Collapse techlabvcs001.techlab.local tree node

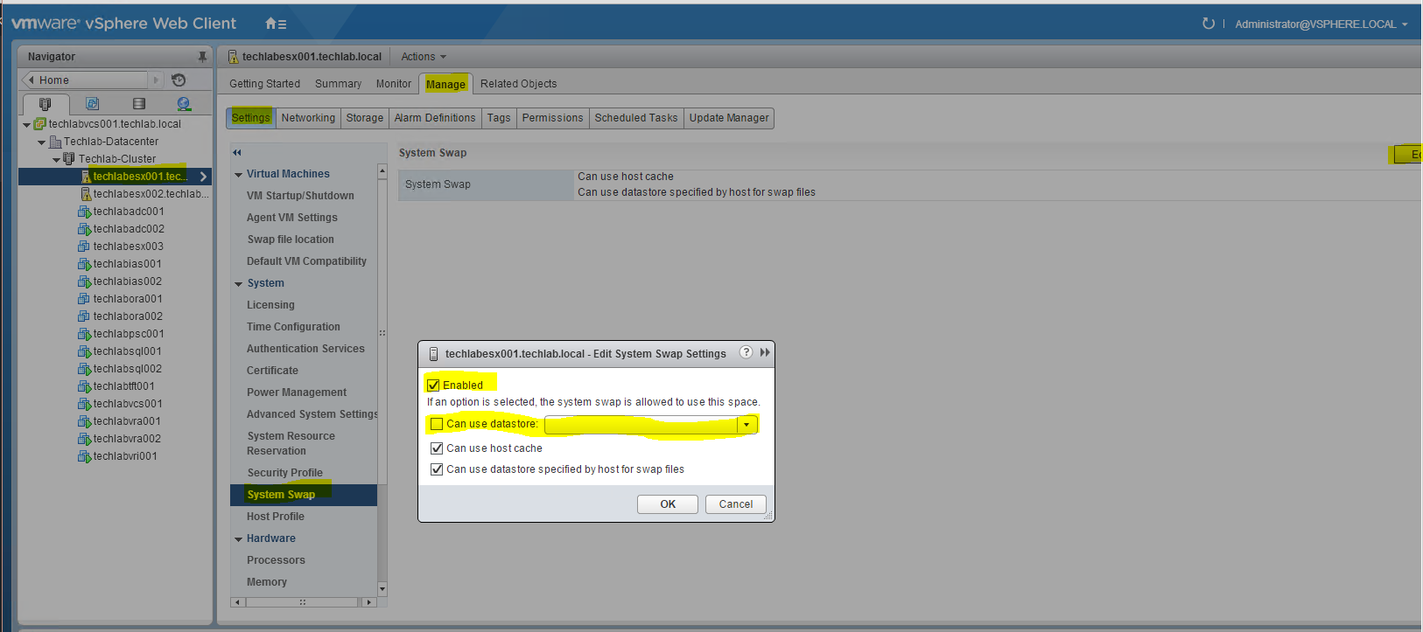click(x=26, y=125)
